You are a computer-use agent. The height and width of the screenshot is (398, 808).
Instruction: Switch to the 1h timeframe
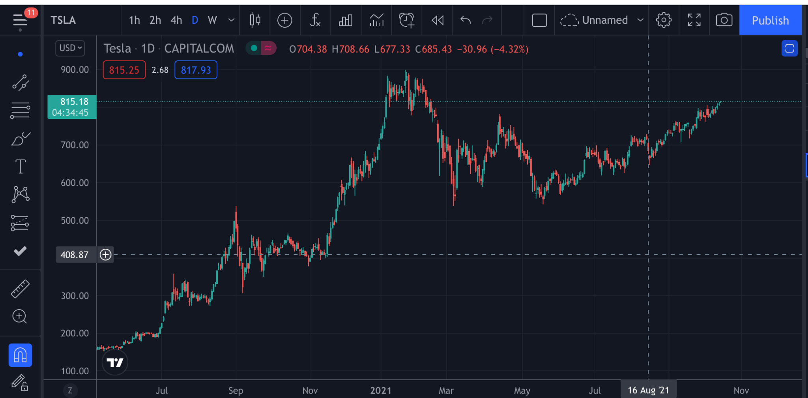pos(135,20)
